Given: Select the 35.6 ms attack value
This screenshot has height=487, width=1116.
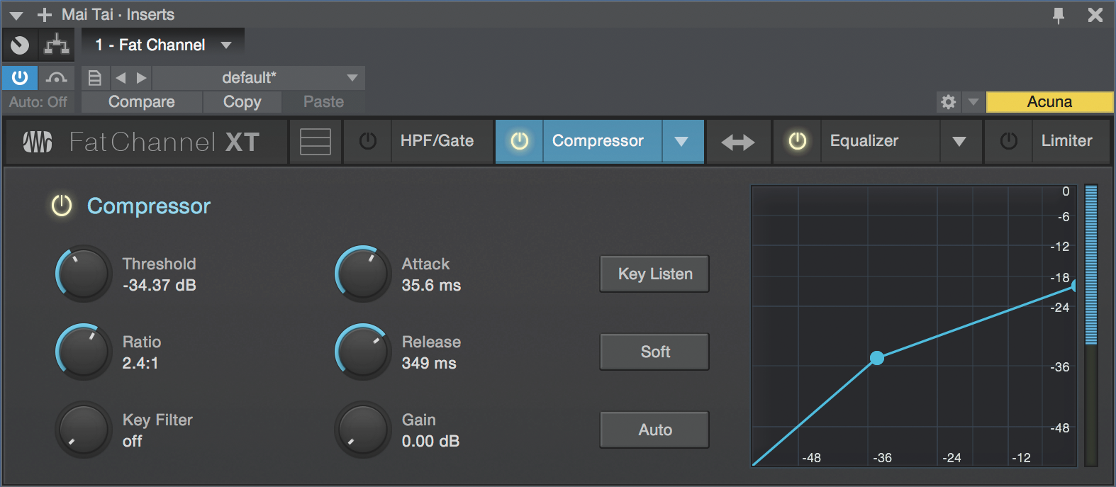Looking at the screenshot, I should click(431, 286).
